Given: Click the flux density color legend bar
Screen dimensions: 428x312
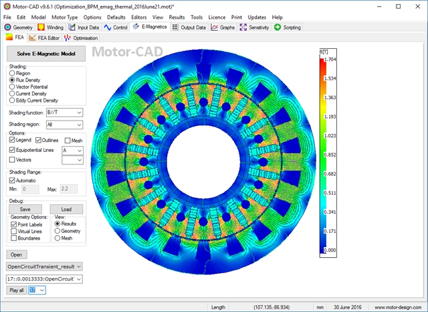Looking at the screenshot, I should coord(323,154).
